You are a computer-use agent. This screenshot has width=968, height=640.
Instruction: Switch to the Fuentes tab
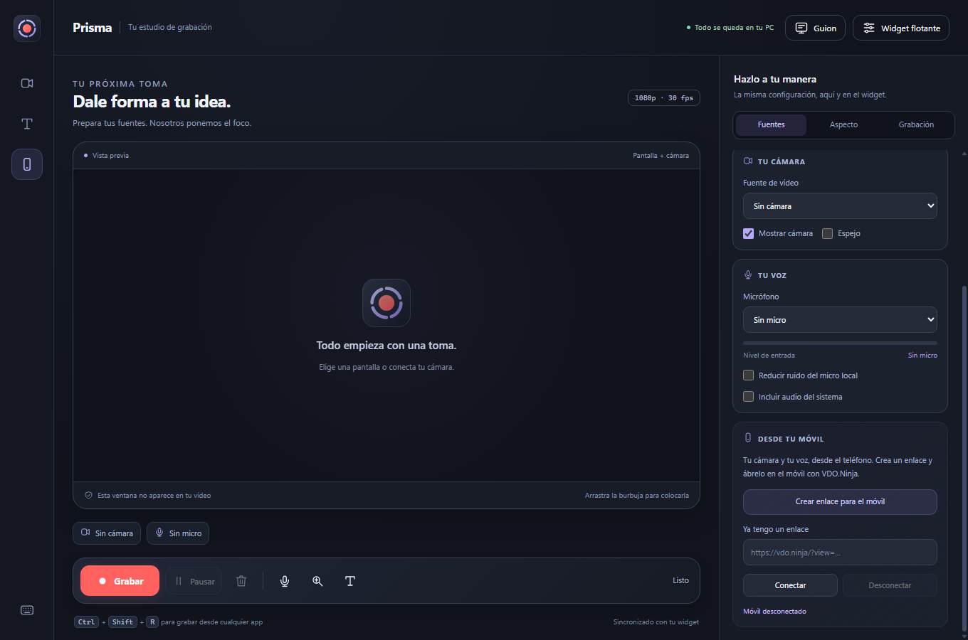click(771, 124)
